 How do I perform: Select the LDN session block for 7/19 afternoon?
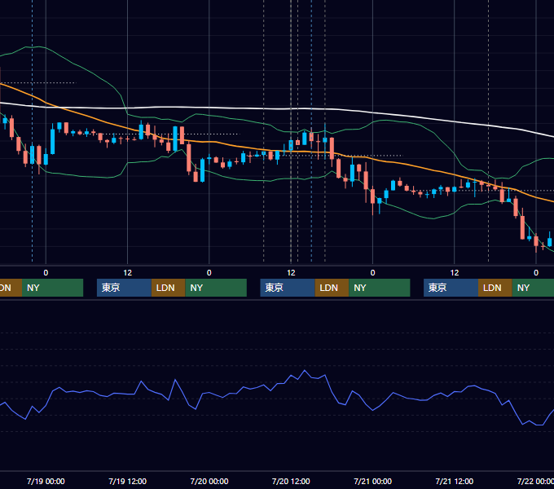click(x=168, y=288)
